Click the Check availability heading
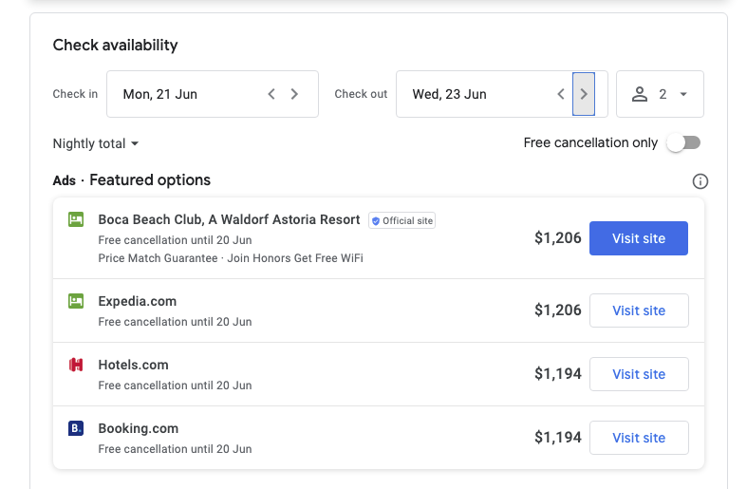 point(115,46)
